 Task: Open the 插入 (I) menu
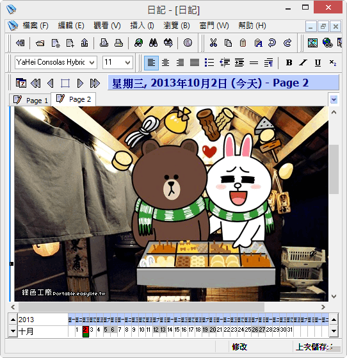(x=142, y=26)
